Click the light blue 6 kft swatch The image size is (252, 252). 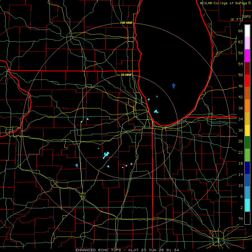pos(247,193)
